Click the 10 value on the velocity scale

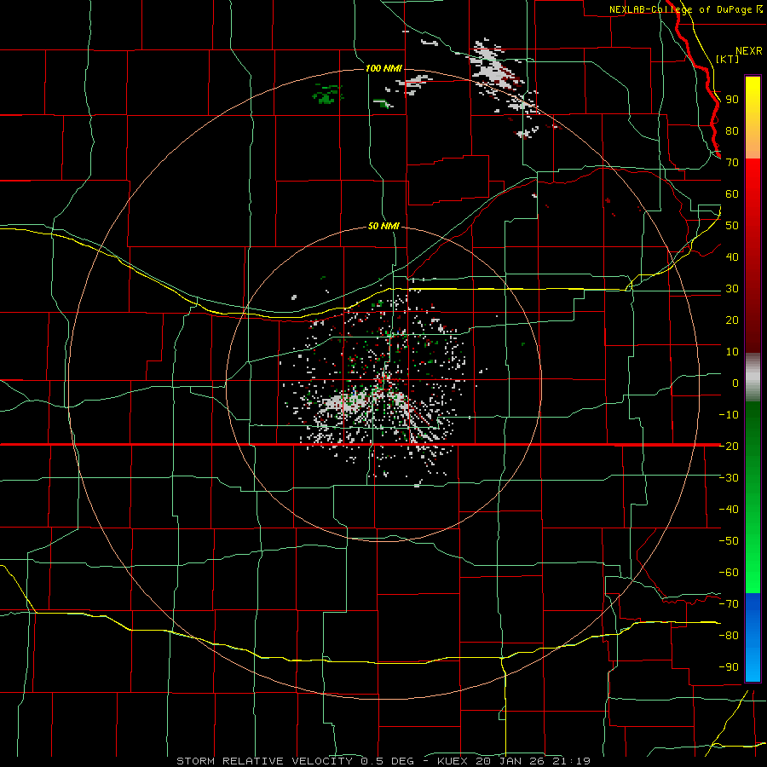[732, 352]
